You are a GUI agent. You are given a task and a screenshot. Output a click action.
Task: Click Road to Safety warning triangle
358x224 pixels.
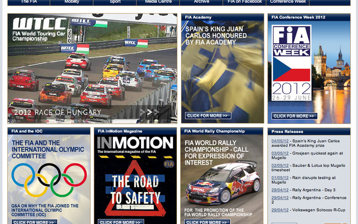[135, 189]
